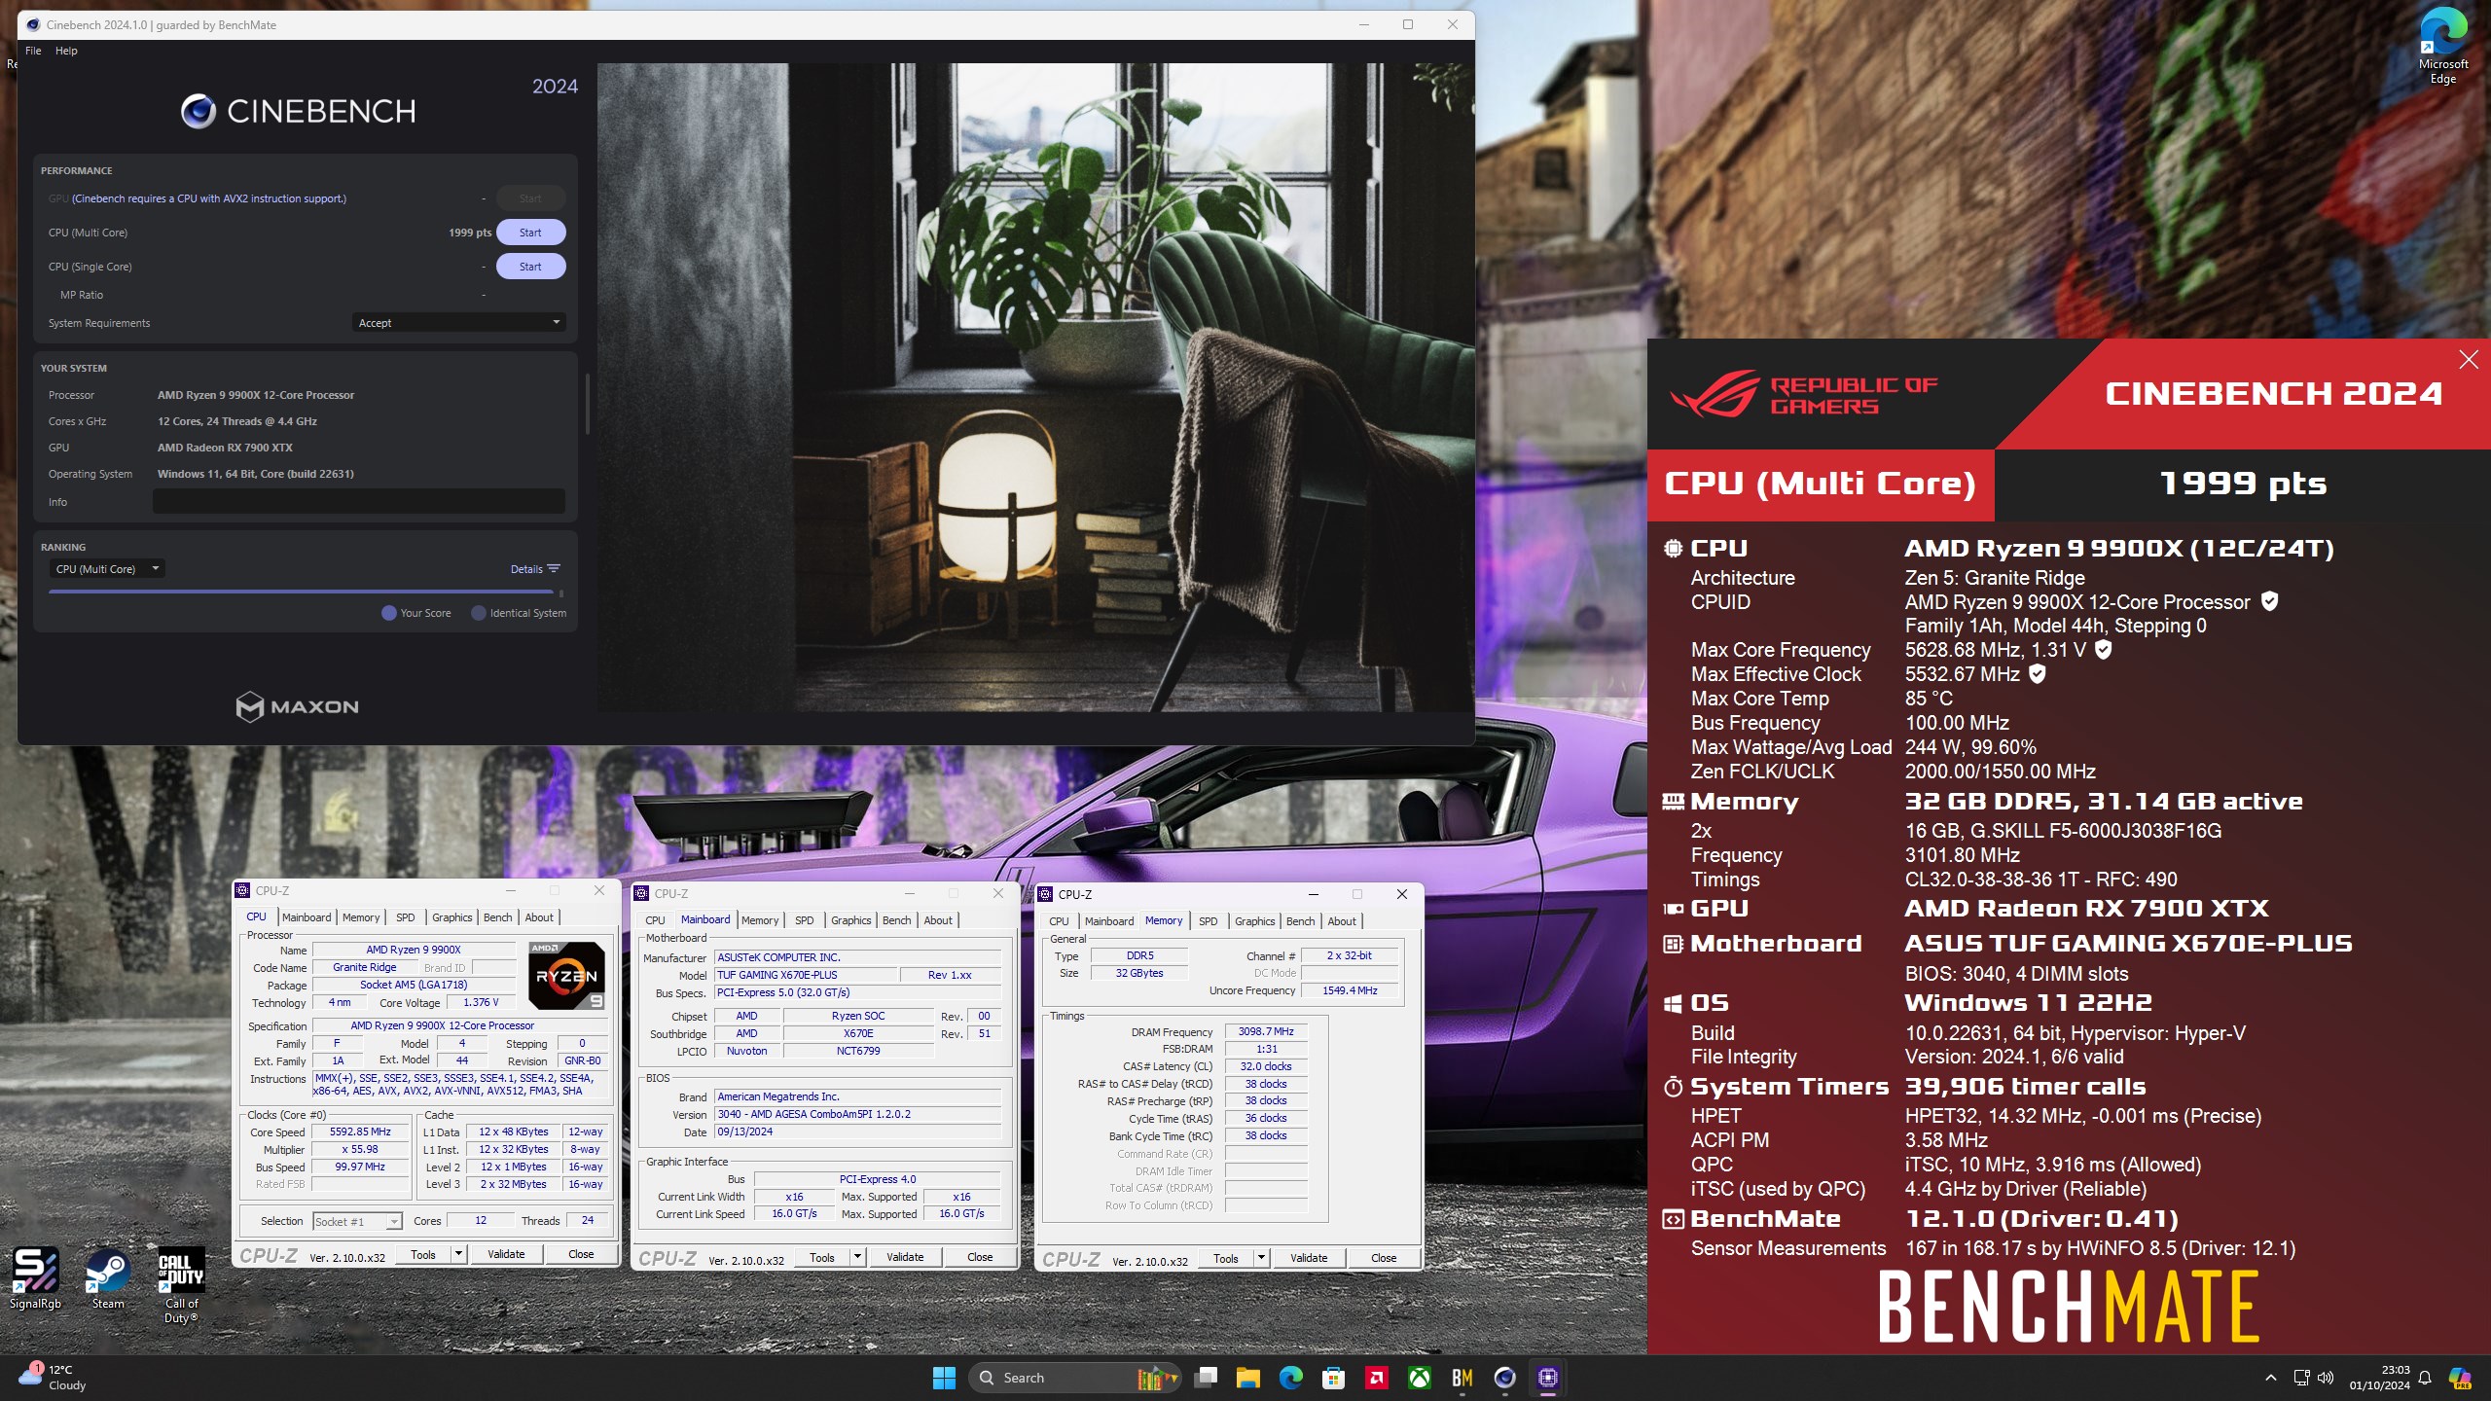The width and height of the screenshot is (2491, 1401).
Task: Open AMD Software from the taskbar
Action: point(1377,1378)
